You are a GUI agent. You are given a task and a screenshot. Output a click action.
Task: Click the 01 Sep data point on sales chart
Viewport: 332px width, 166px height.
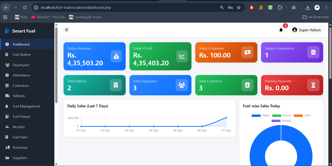81,126
